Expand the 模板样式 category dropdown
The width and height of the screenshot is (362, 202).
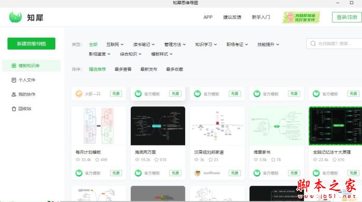pos(162,54)
